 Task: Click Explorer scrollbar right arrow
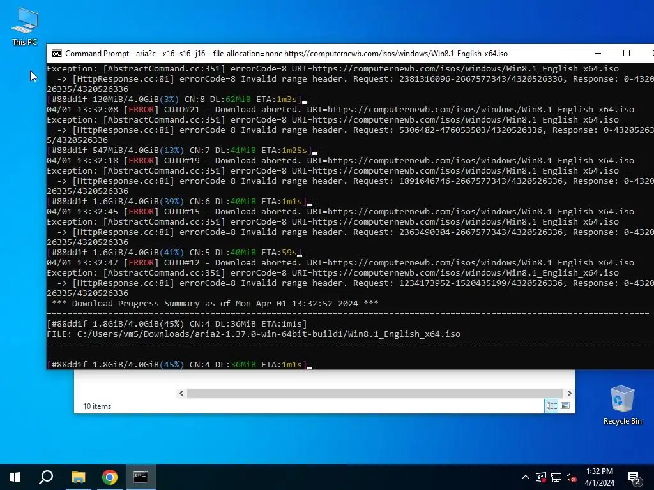pos(569,393)
